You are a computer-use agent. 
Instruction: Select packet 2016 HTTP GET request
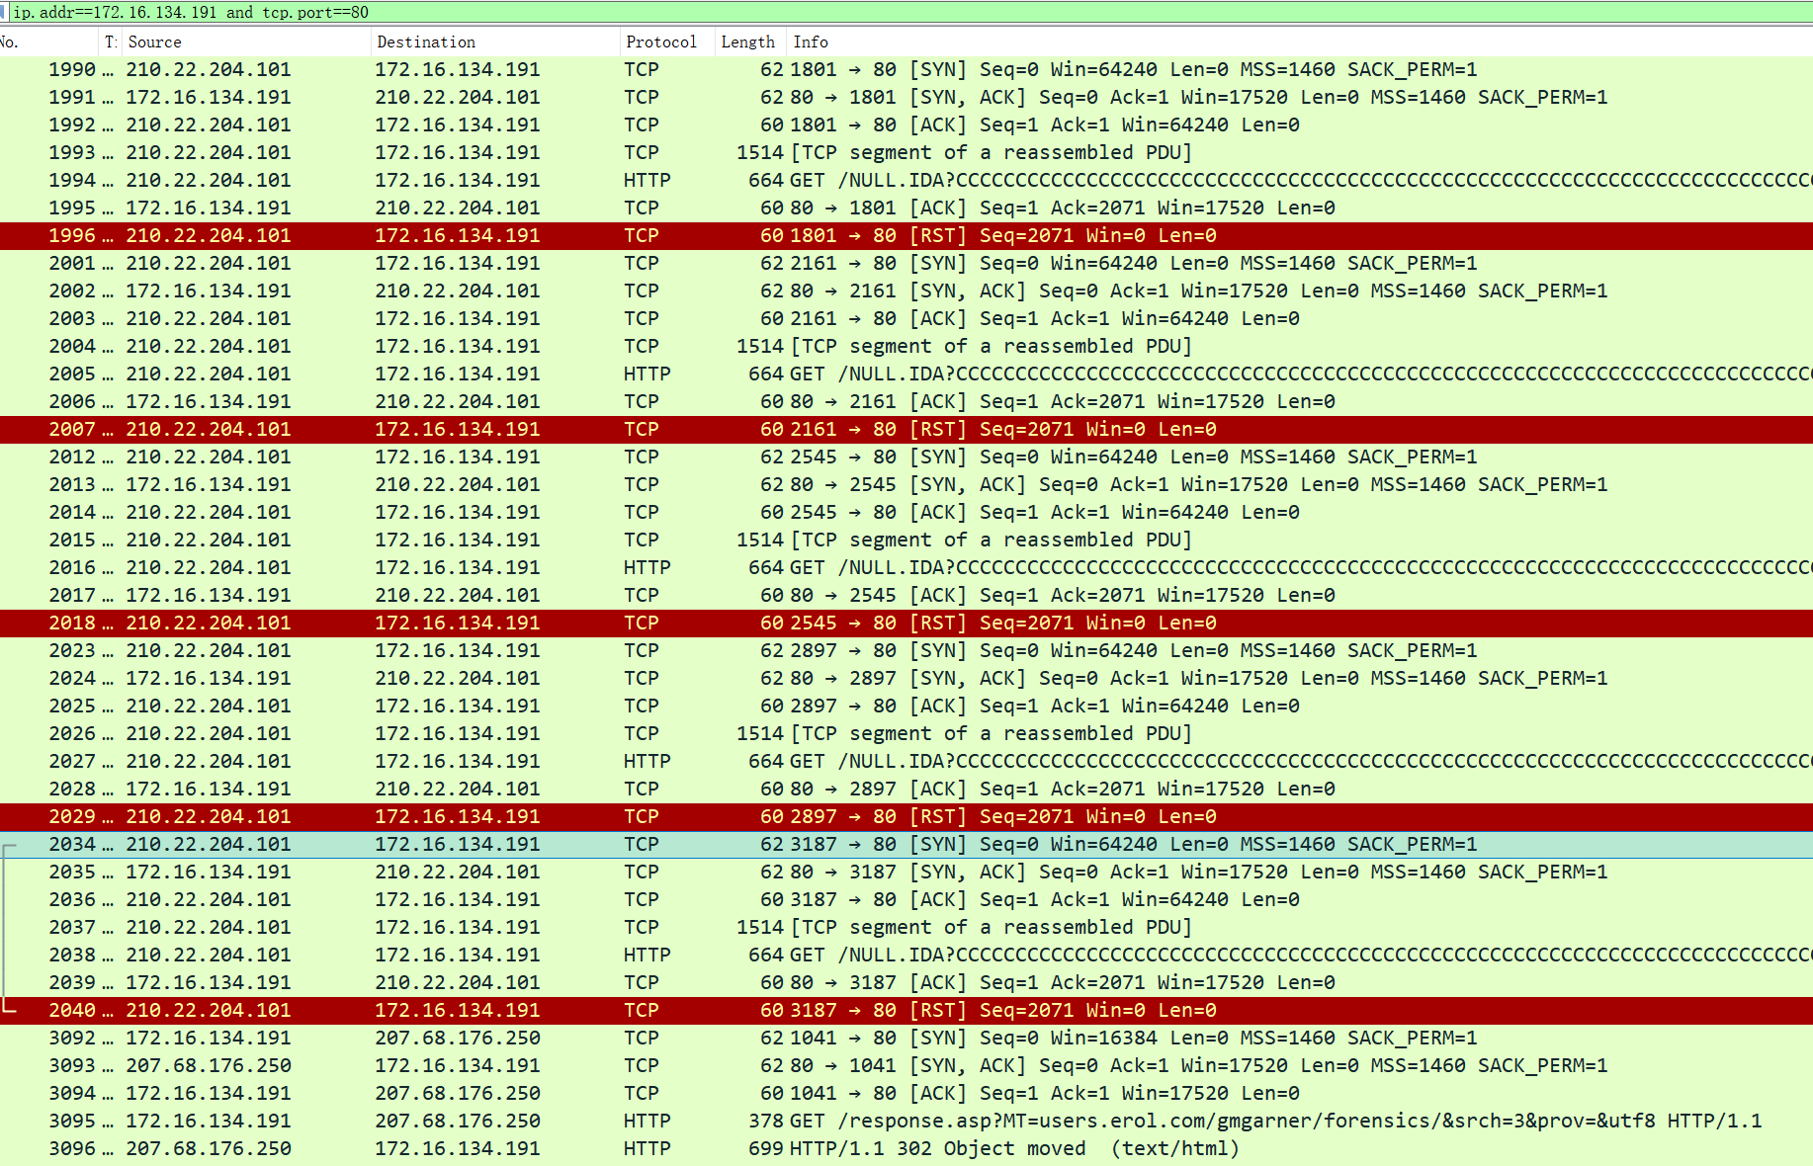click(906, 567)
